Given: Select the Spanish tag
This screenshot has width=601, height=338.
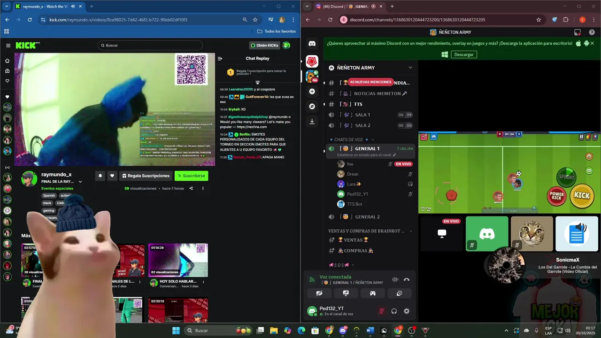Looking at the screenshot, I should point(49,195).
